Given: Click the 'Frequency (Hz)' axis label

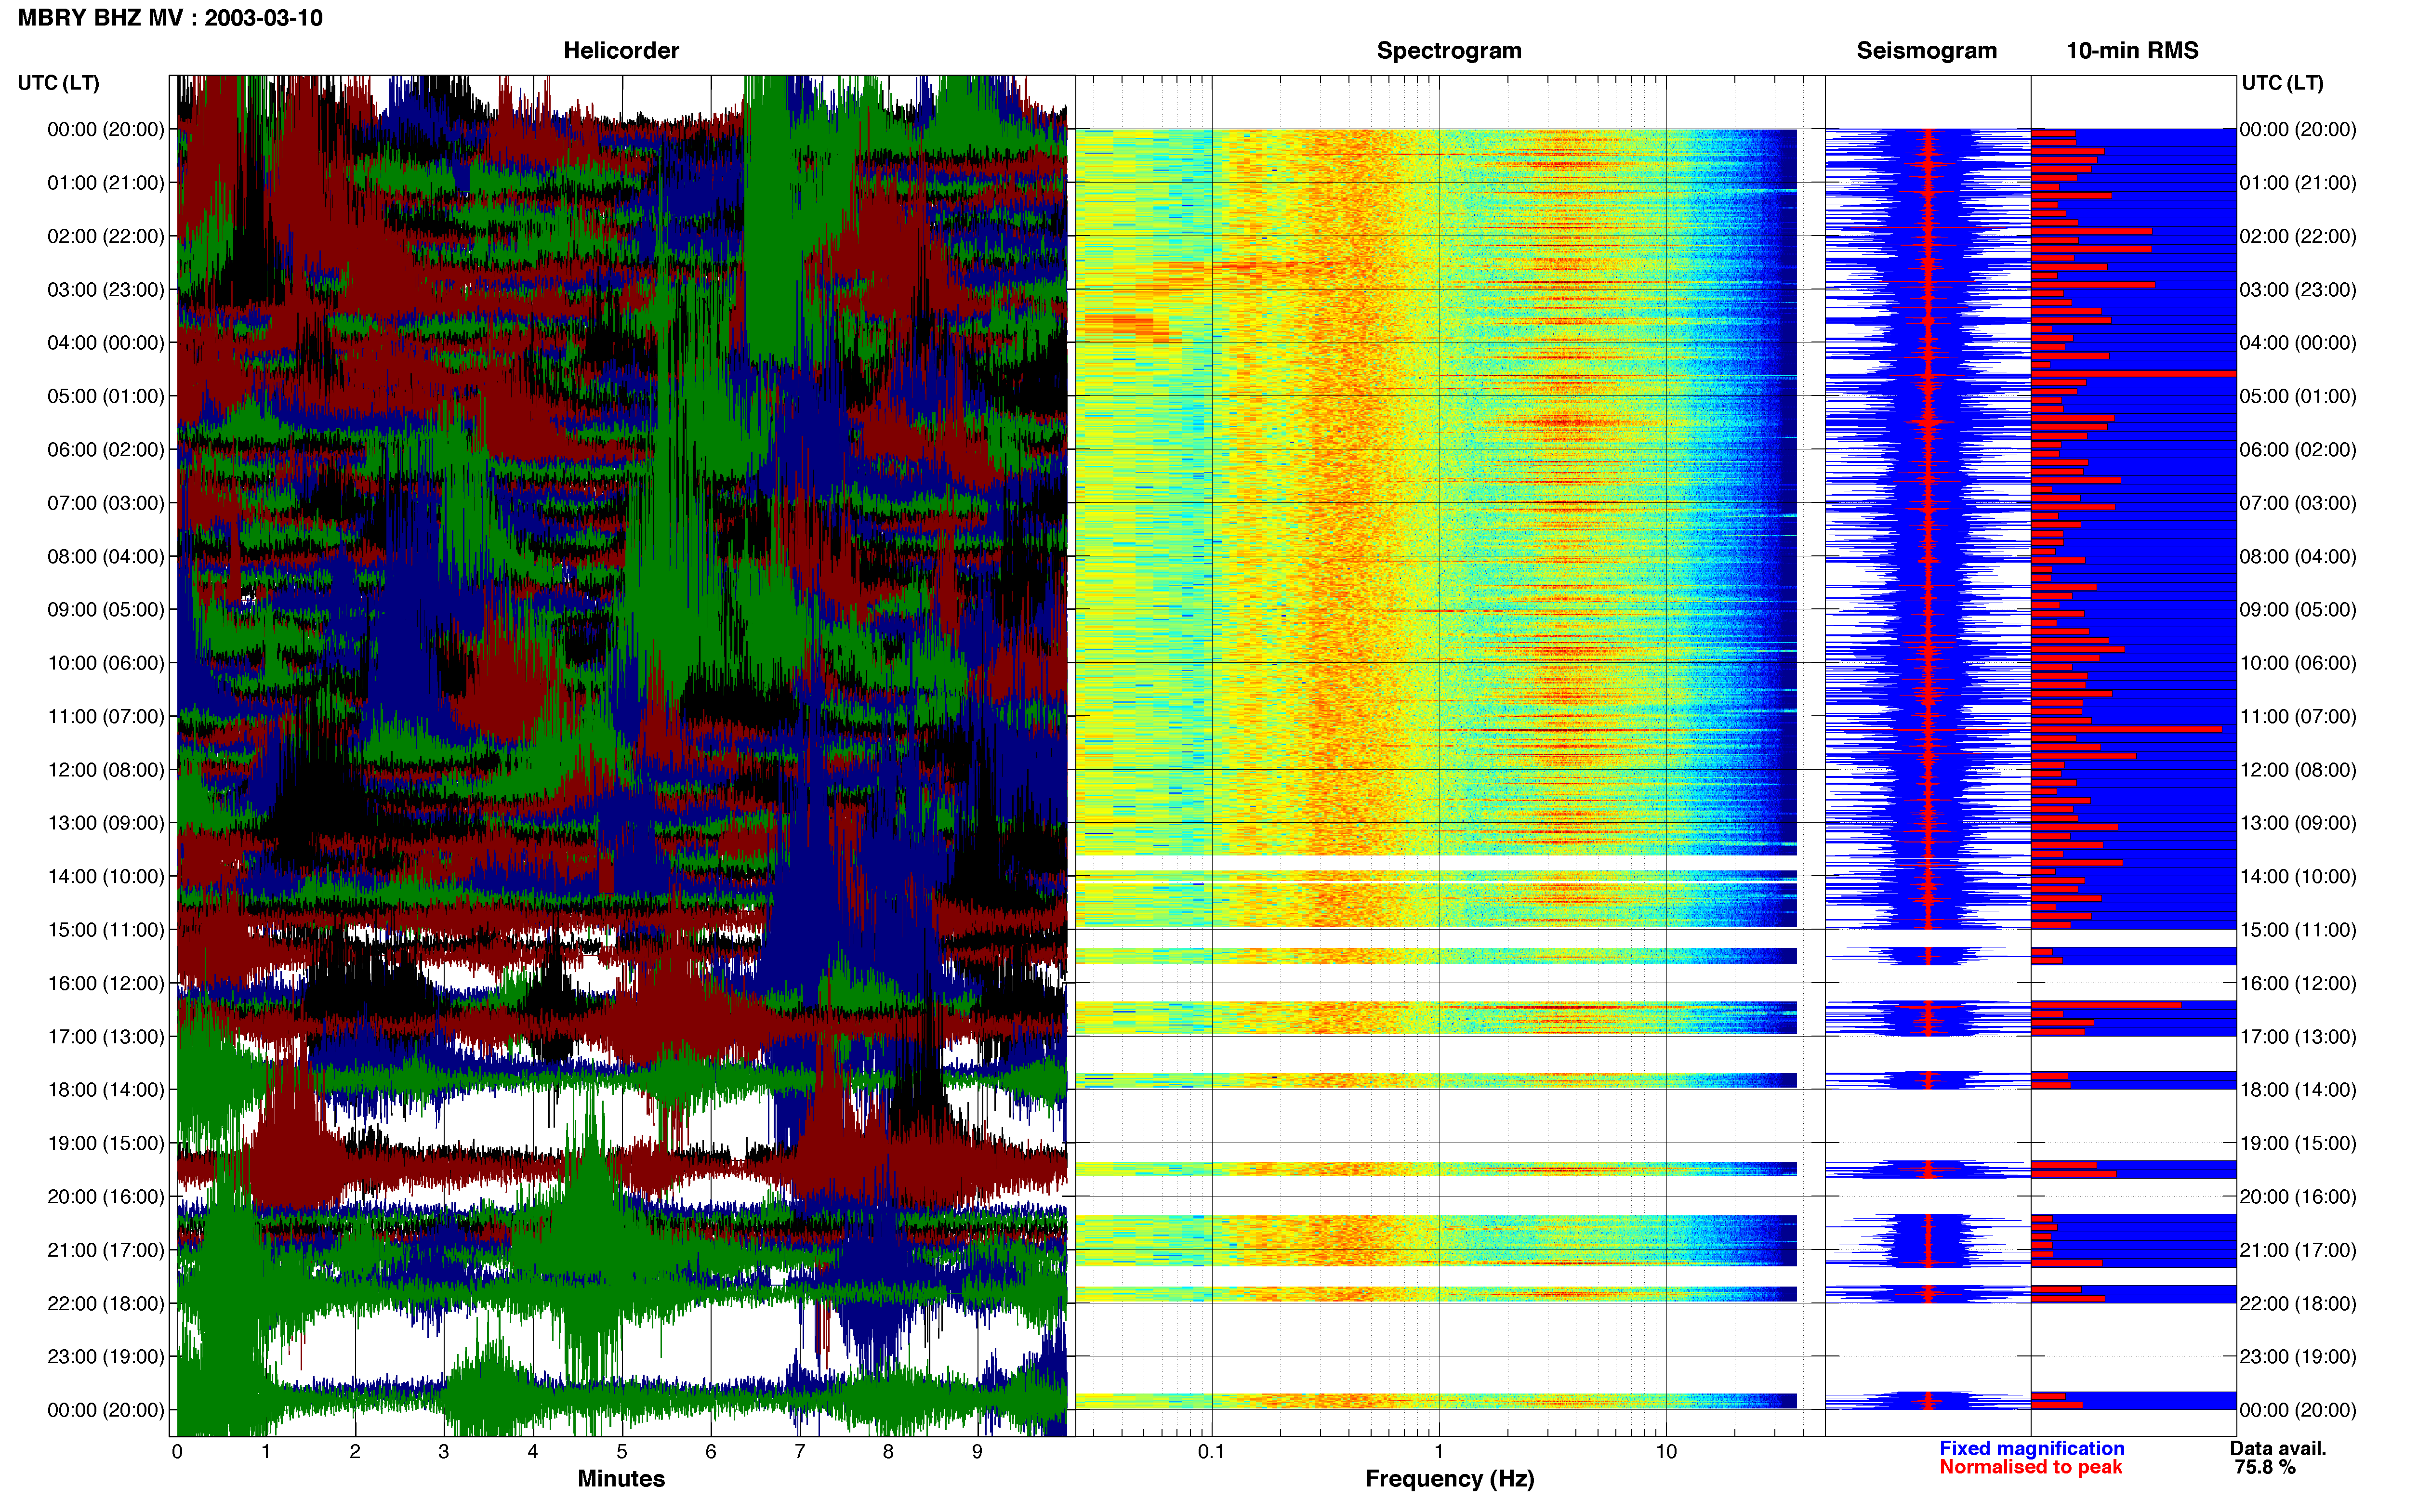Looking at the screenshot, I should [1449, 1478].
